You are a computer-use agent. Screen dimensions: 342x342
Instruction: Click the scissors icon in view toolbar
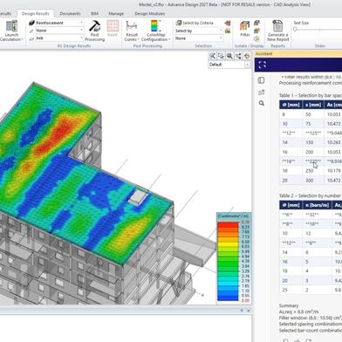pos(213,56)
